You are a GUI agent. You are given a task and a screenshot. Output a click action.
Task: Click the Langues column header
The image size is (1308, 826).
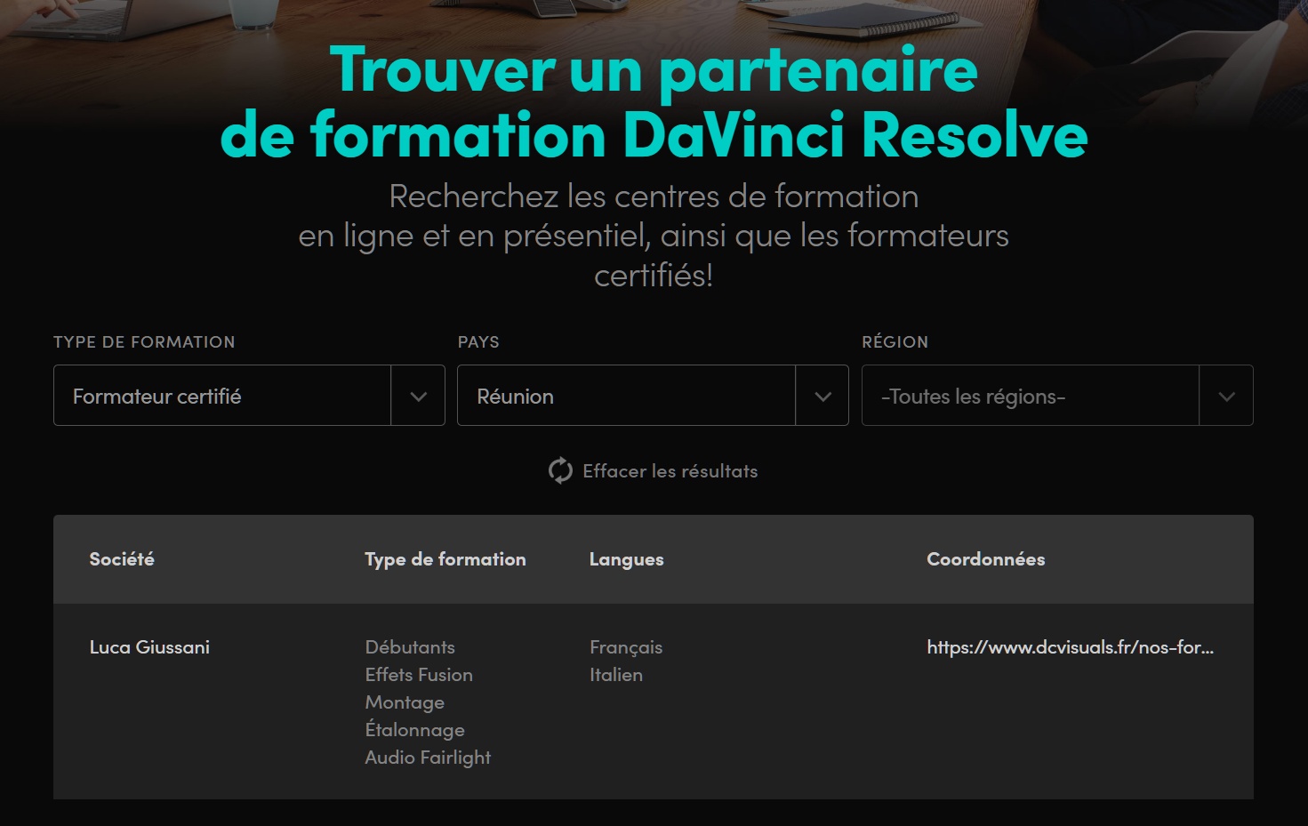tap(626, 559)
